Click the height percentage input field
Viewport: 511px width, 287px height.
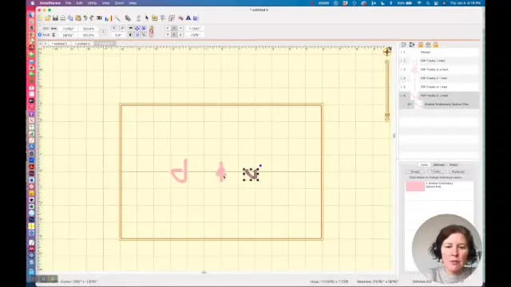pos(89,35)
